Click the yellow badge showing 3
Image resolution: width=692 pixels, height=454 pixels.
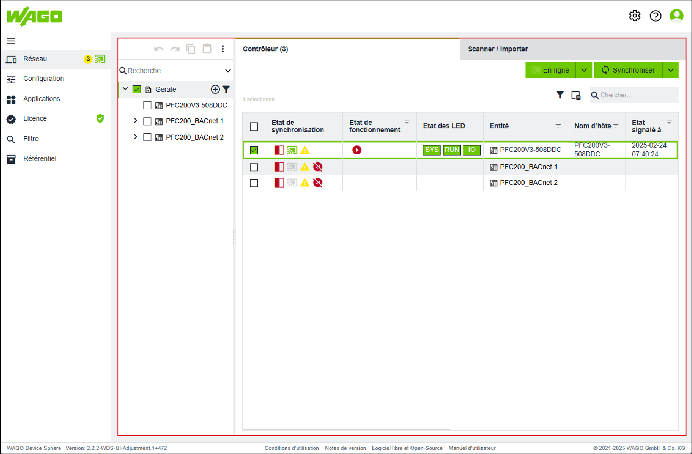click(x=88, y=59)
